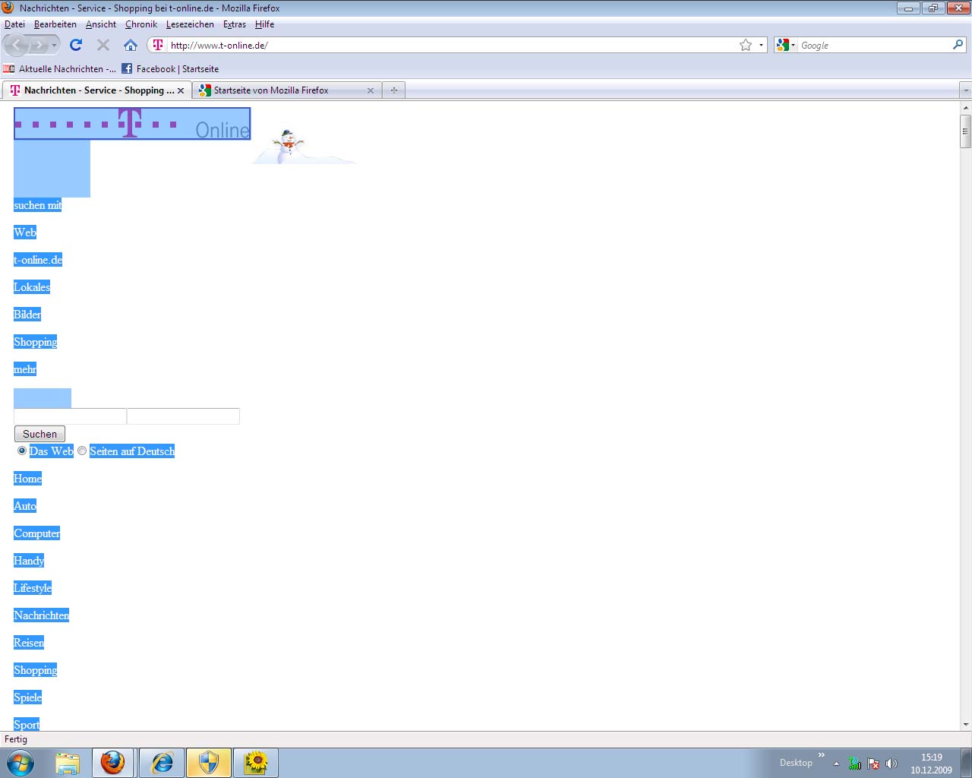The width and height of the screenshot is (972, 778).
Task: Open the sunflower icon taskbar program
Action: [x=256, y=763]
